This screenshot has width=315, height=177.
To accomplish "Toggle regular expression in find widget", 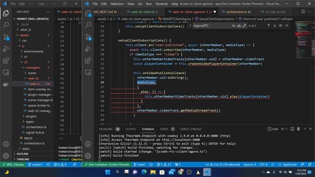I will (244, 26).
